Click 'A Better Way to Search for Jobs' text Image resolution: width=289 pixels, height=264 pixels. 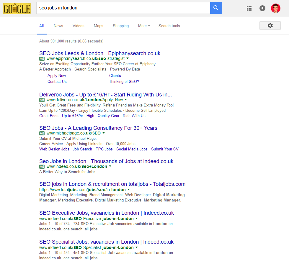click(68, 172)
